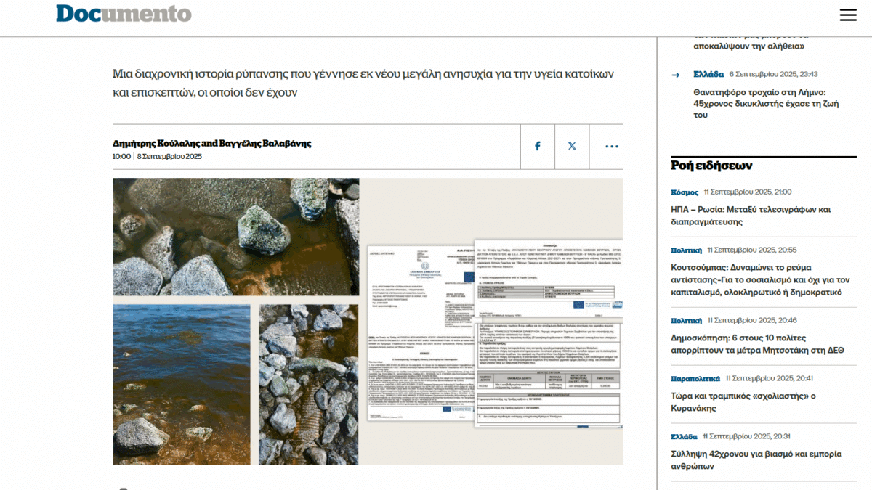The height and width of the screenshot is (490, 872).
Task: Share article via X icon
Action: [x=572, y=146]
